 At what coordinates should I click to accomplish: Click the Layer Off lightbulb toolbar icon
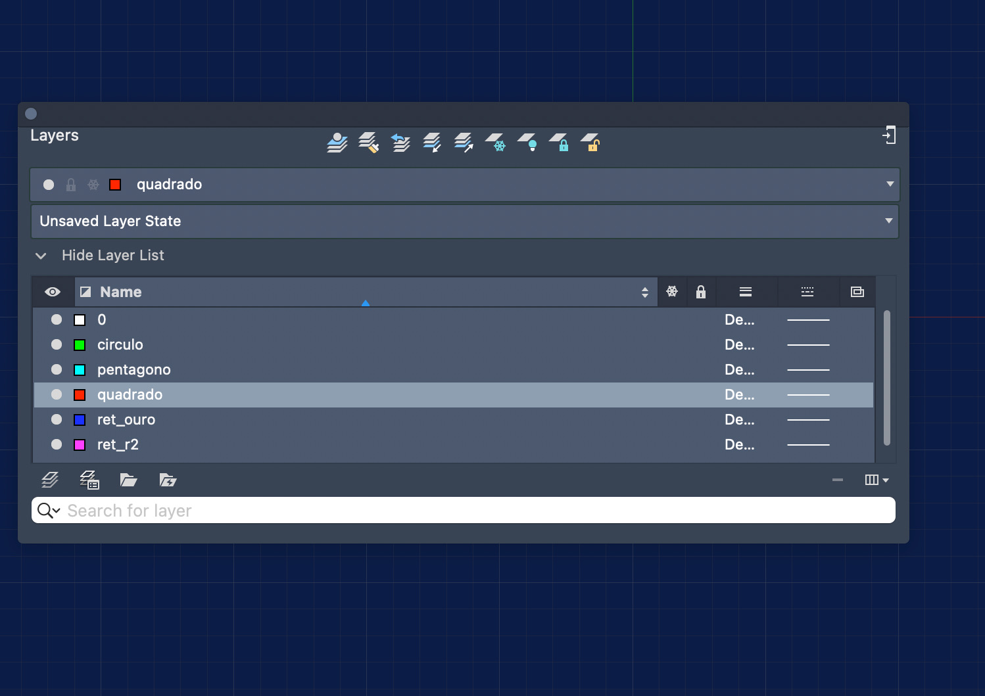pyautogui.click(x=527, y=142)
